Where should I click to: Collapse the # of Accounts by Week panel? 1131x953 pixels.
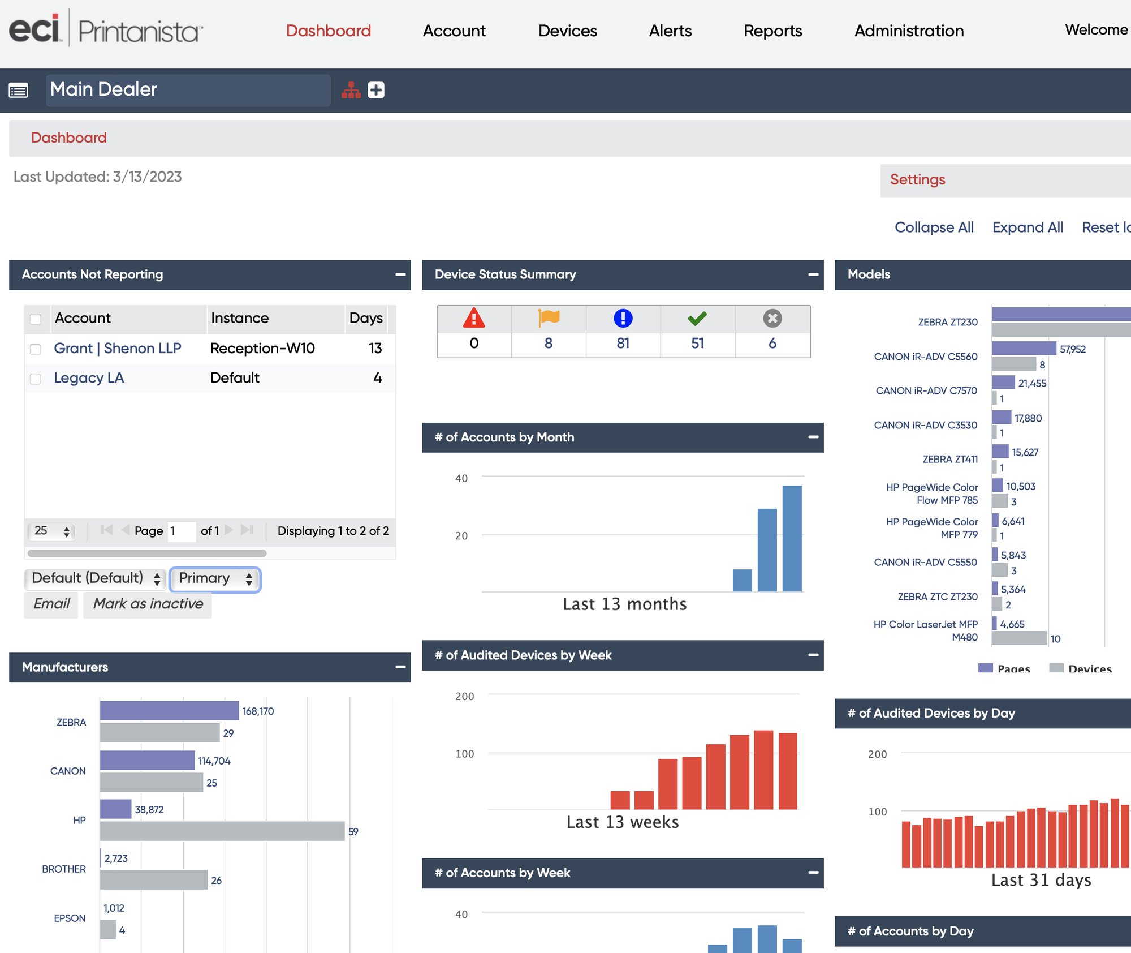coord(813,873)
